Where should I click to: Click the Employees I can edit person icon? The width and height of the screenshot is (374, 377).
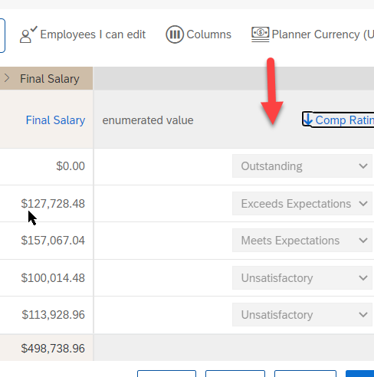(x=28, y=34)
